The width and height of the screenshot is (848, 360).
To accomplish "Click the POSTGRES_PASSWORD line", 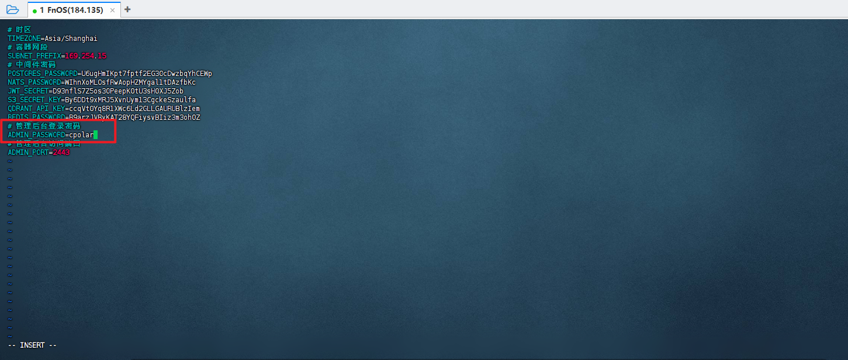I will point(110,74).
